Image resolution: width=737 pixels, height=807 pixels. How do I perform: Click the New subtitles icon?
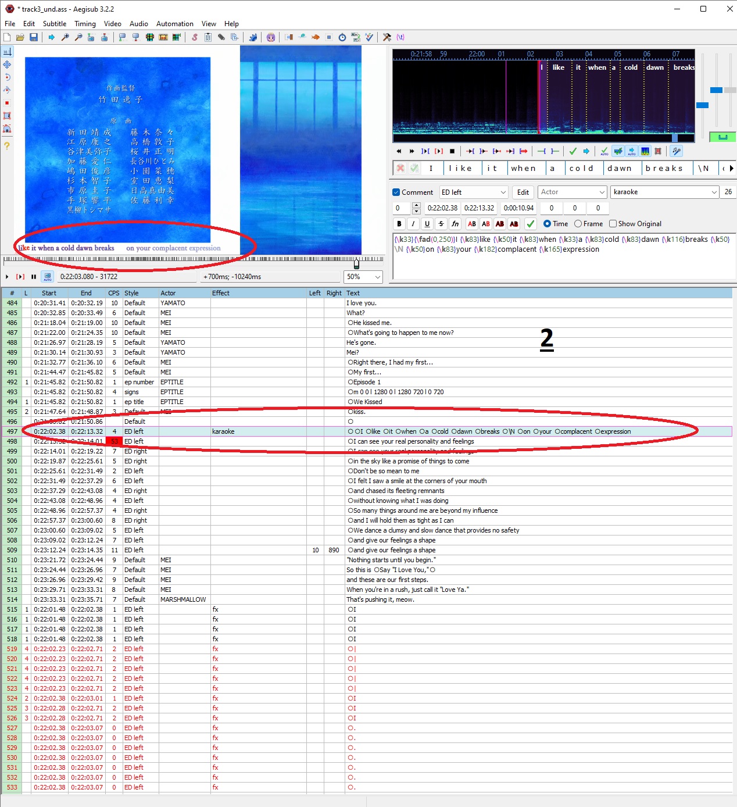point(7,37)
